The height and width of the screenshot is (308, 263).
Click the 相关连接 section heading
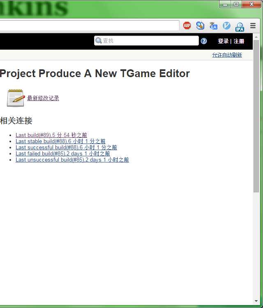tap(16, 121)
